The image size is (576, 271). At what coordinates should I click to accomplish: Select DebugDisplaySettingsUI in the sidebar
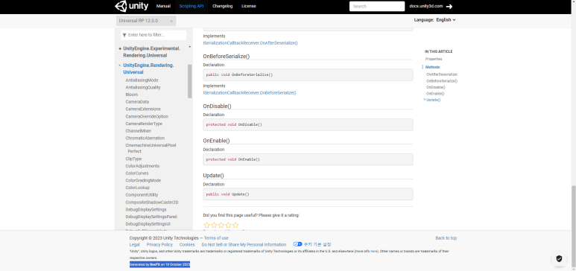coord(148,224)
